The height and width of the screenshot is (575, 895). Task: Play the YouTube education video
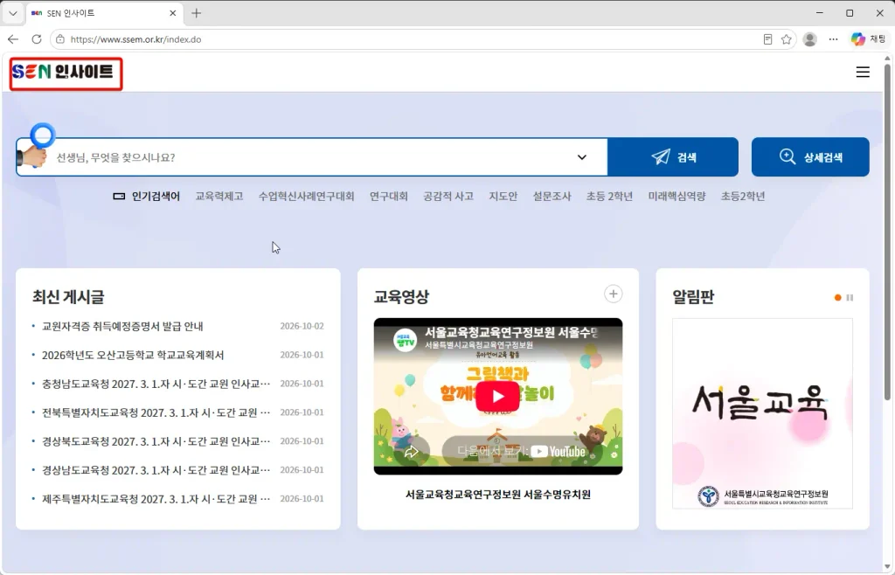(497, 396)
